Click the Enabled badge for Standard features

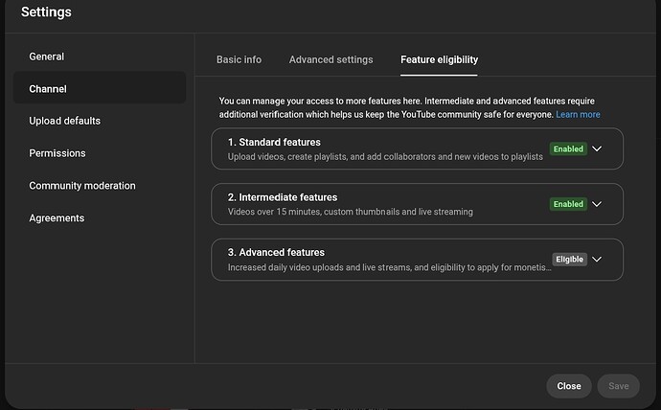(568, 148)
